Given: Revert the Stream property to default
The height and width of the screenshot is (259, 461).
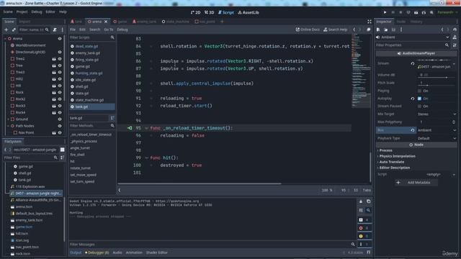Looking at the screenshot, I should click(413, 63).
